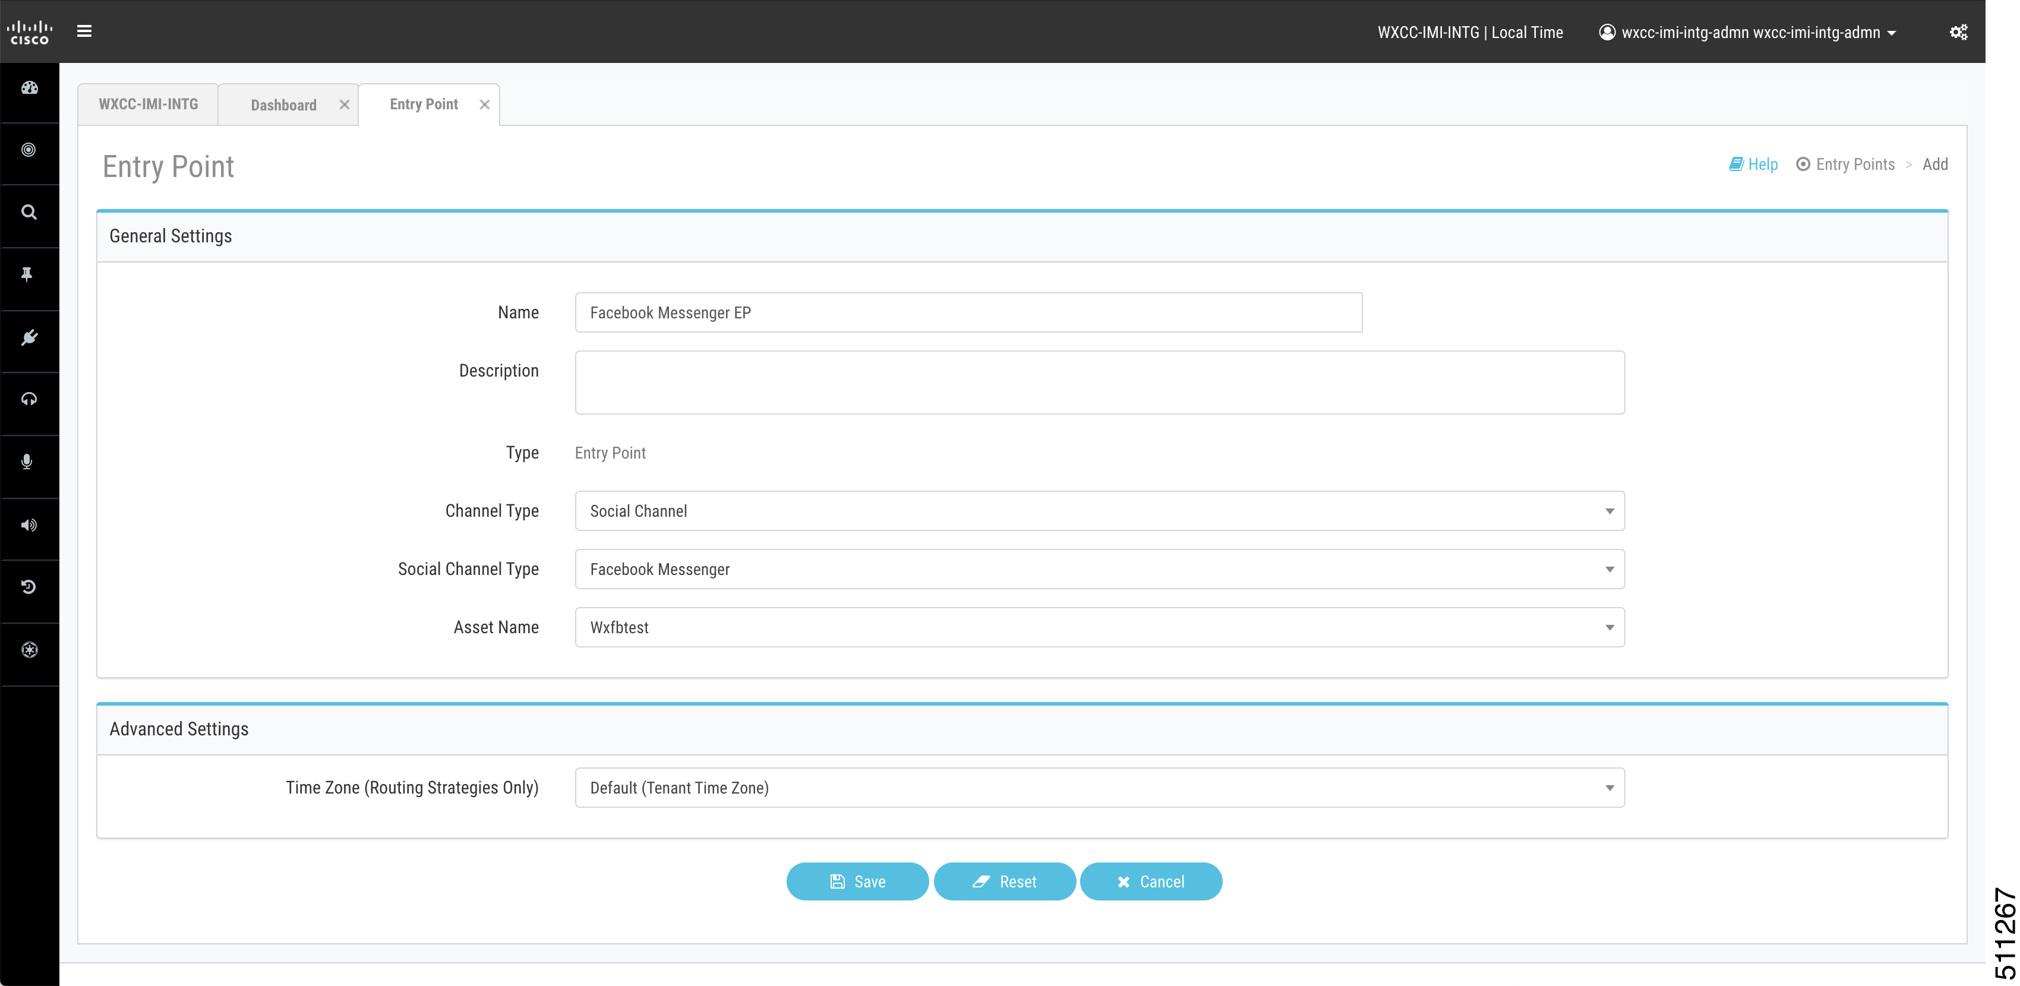This screenshot has height=986, width=2020.
Task: Click the user avatar icon
Action: 1606,32
